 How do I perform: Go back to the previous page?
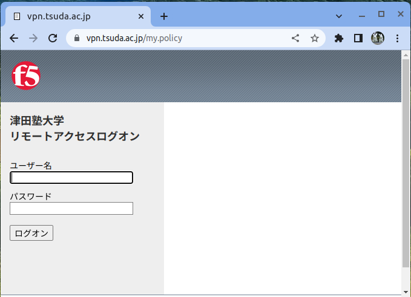click(x=14, y=38)
